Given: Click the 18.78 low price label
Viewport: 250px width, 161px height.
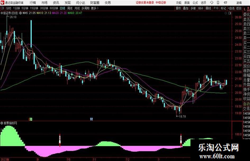Looking at the screenshot, I should coord(182,116).
